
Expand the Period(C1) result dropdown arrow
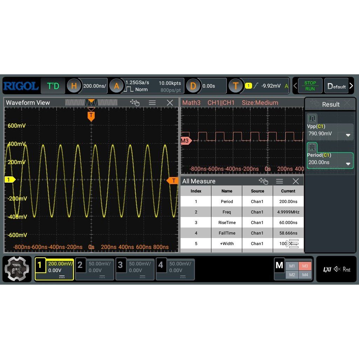(348, 164)
